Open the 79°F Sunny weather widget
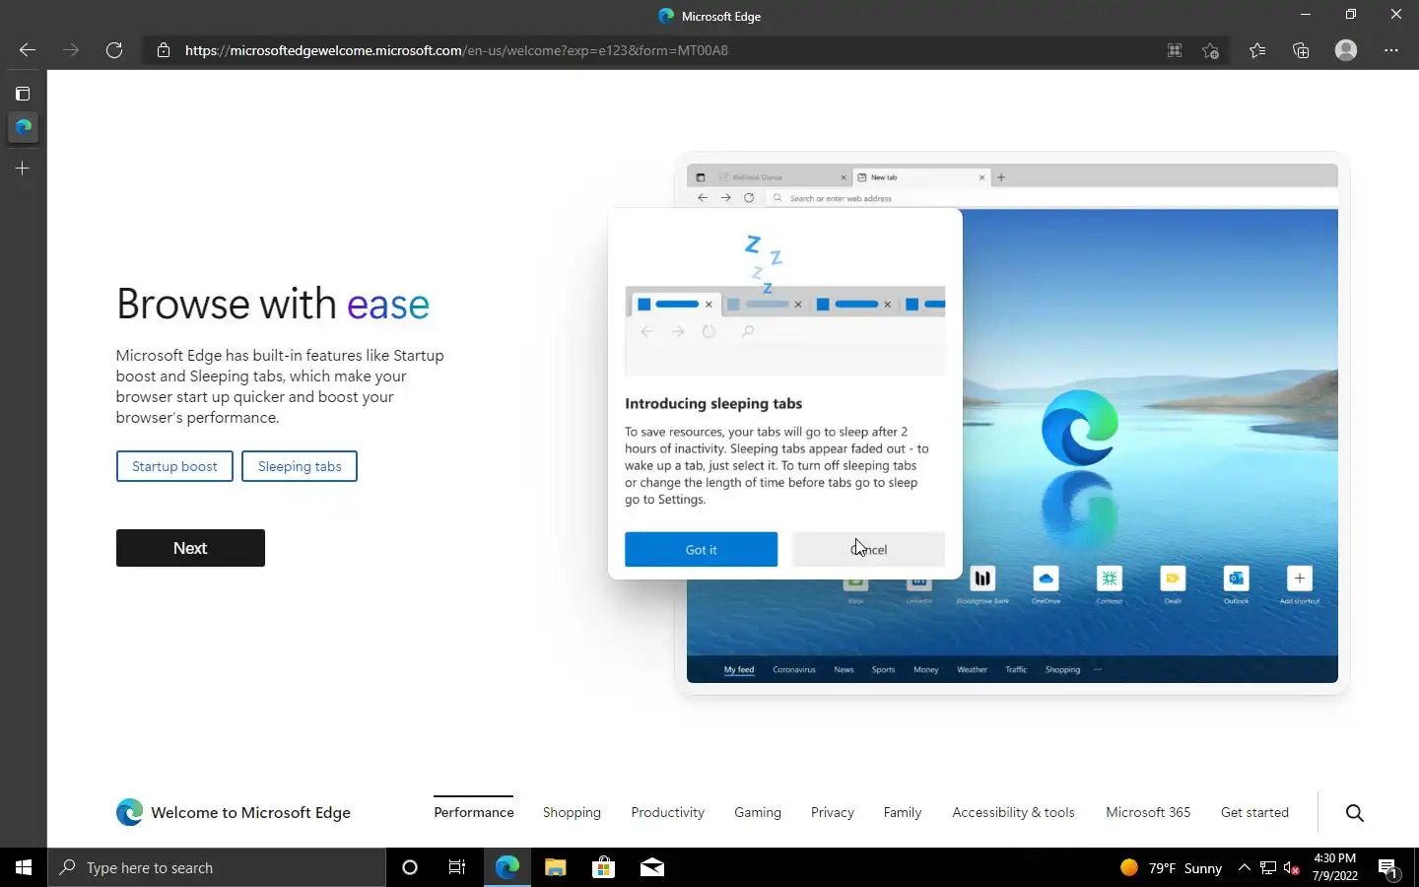The width and height of the screenshot is (1419, 887). [x=1171, y=867]
